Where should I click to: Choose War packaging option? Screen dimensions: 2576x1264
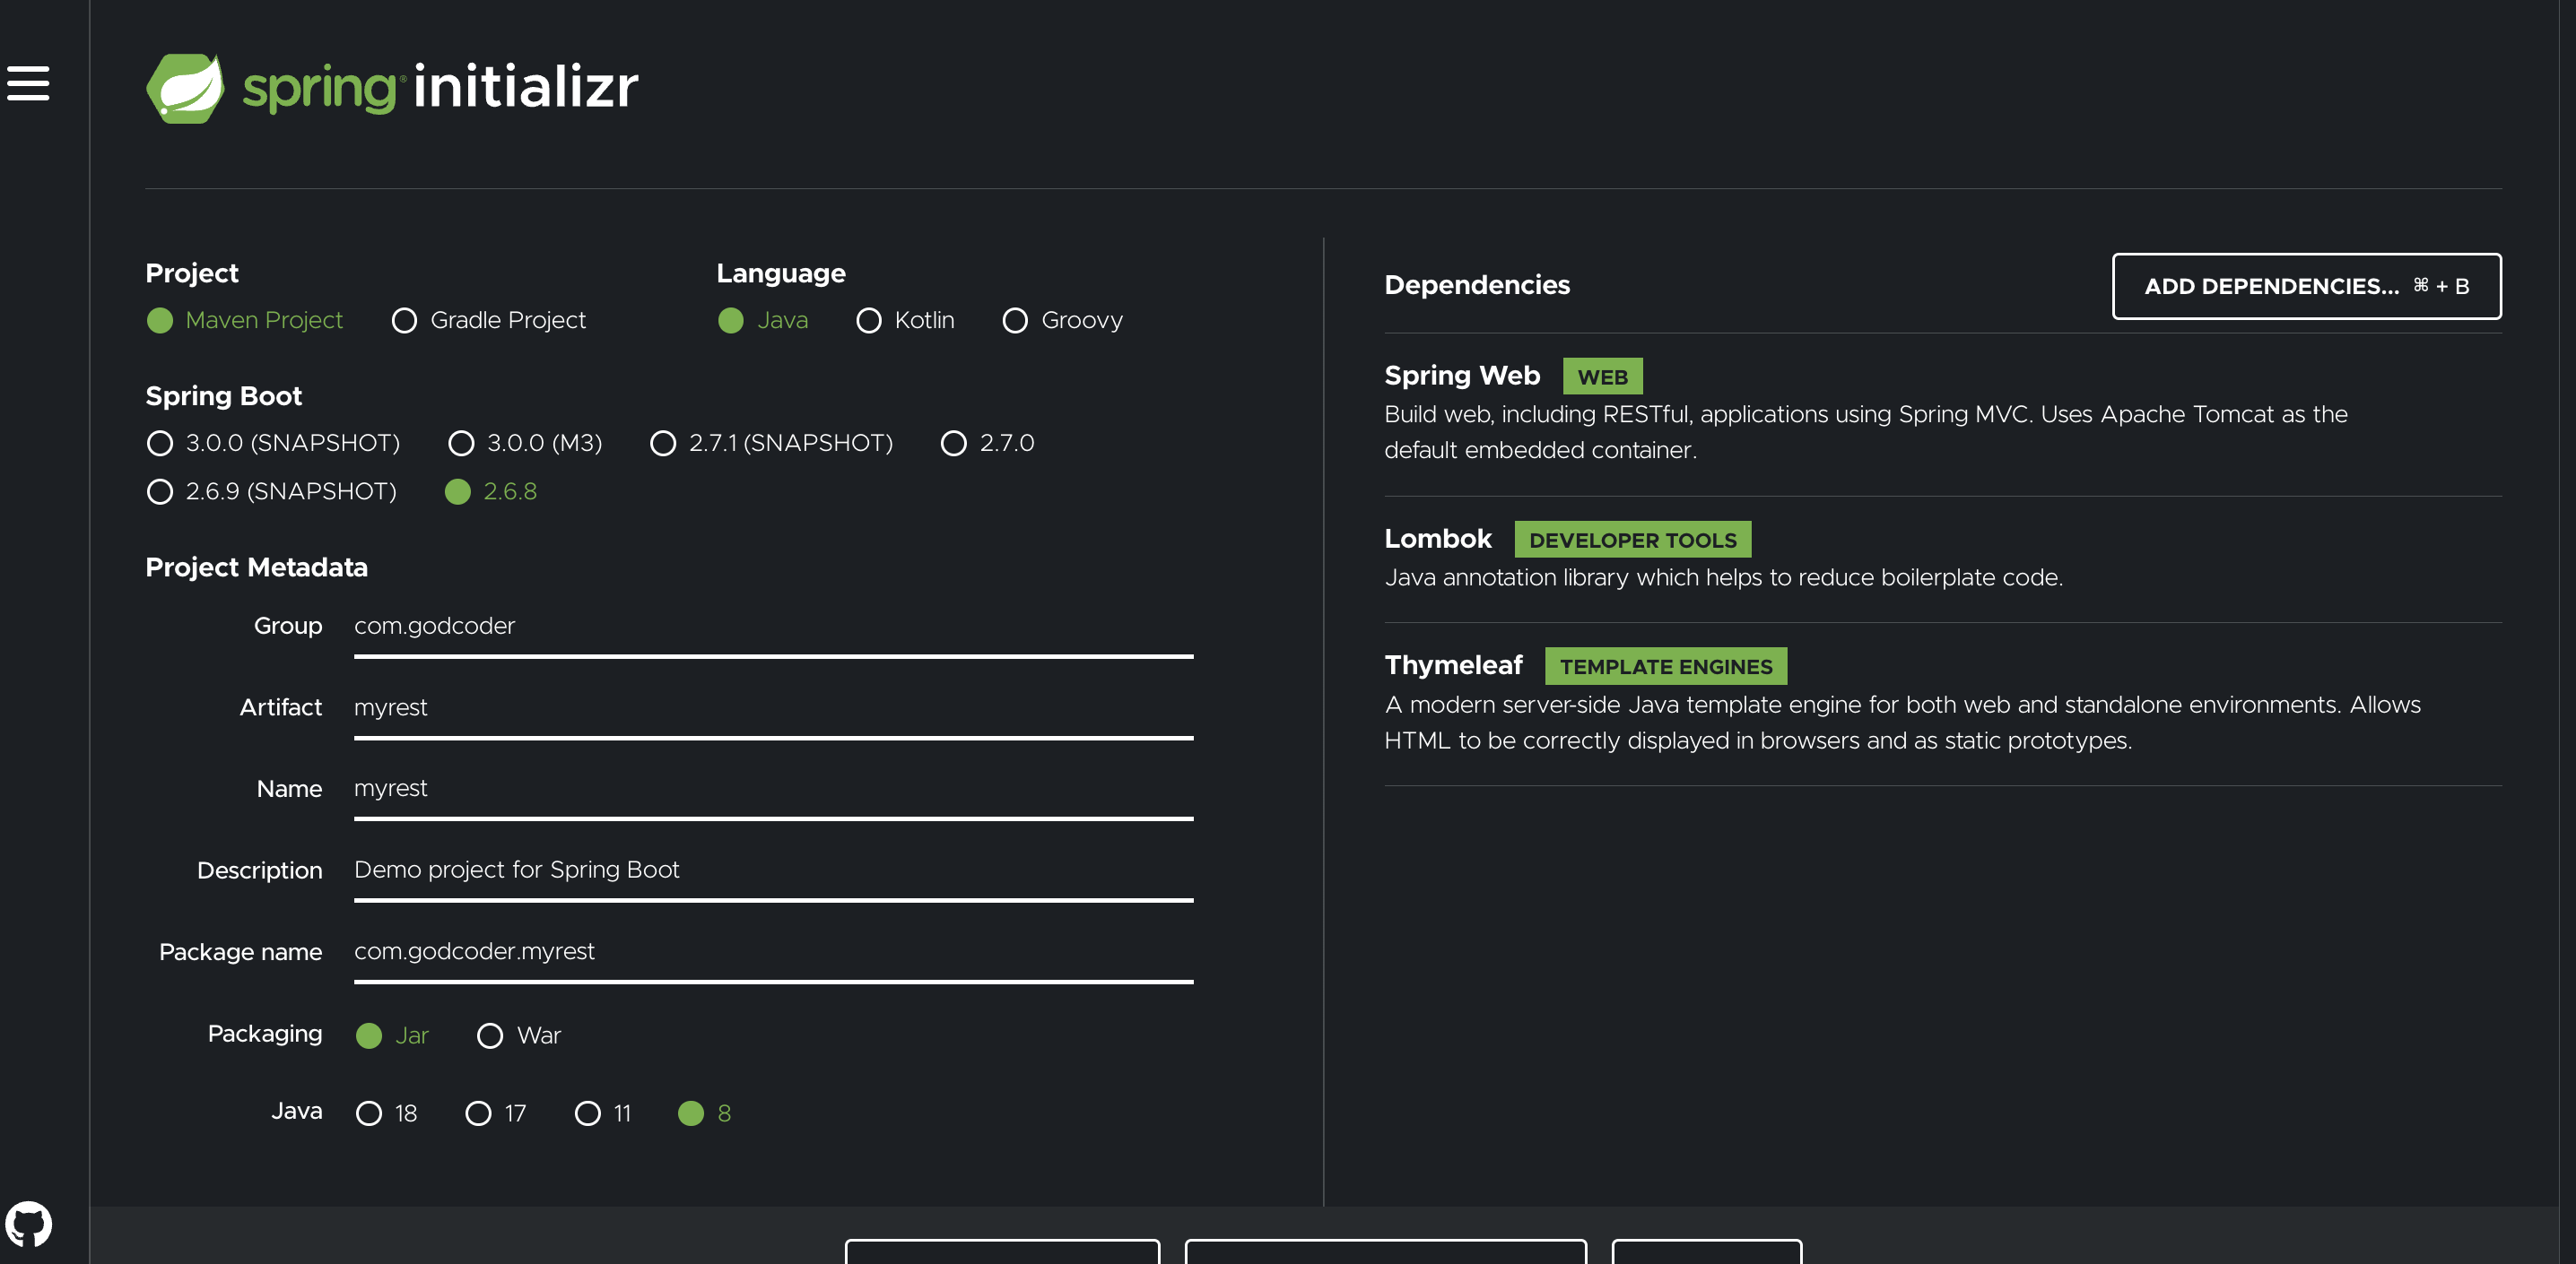tap(490, 1036)
